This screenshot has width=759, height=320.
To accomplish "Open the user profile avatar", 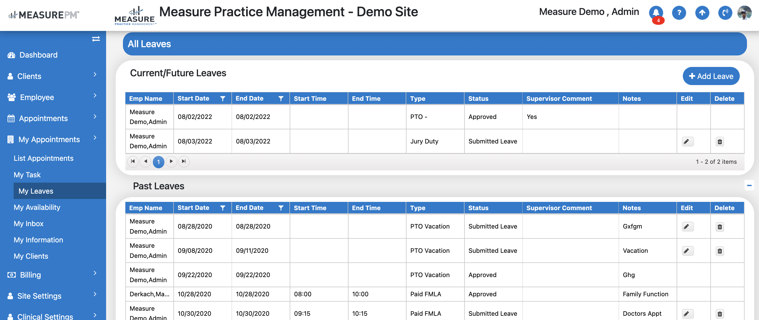I will [x=744, y=13].
